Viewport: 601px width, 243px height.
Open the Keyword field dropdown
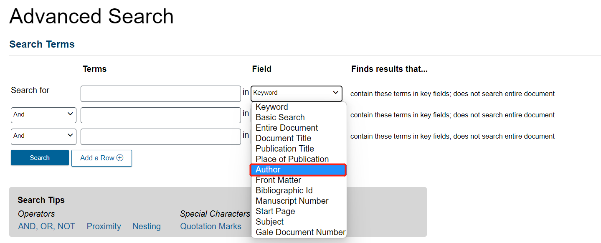(296, 93)
